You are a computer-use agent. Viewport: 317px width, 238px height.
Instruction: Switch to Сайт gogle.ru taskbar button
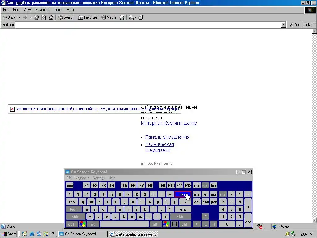pos(133,234)
